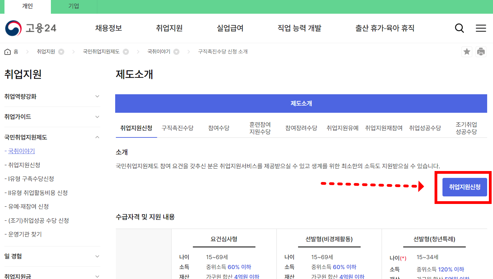Click 수급자격 및 지원 내용 heading
493x279 pixels.
[145, 217]
